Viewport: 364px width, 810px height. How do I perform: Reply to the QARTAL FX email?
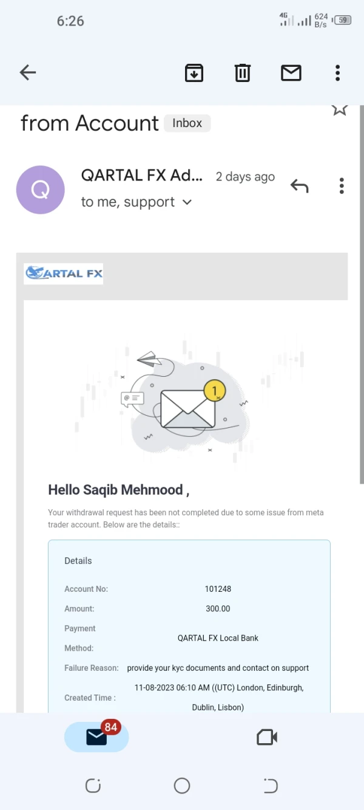(x=299, y=186)
